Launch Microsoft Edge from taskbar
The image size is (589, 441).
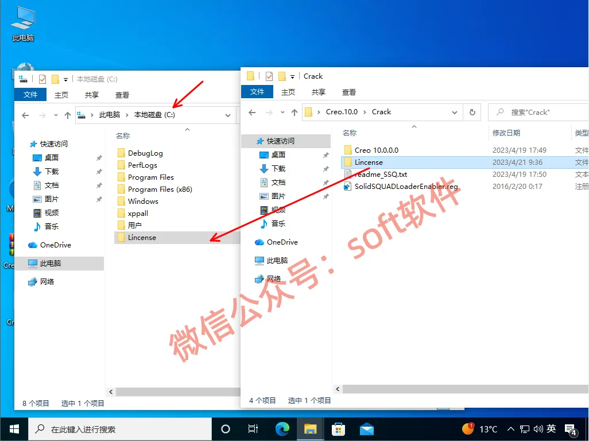tap(282, 429)
